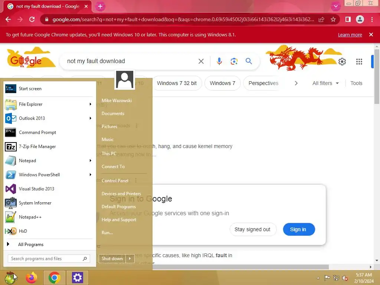The height and width of the screenshot is (285, 380).
Task: Open the All filters dropdown
Action: tap(325, 83)
